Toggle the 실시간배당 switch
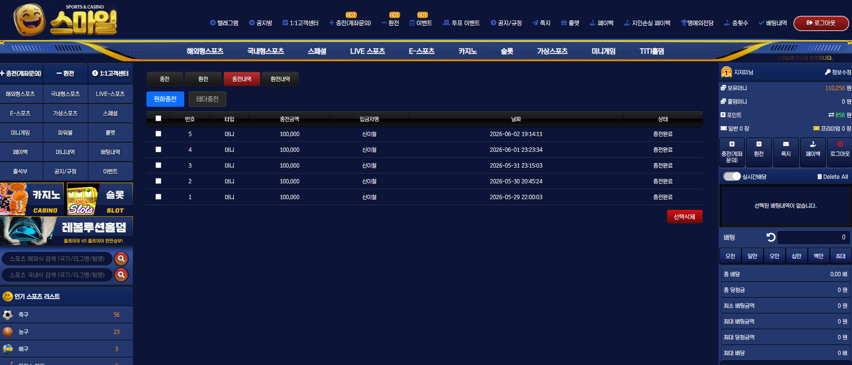 tap(732, 176)
